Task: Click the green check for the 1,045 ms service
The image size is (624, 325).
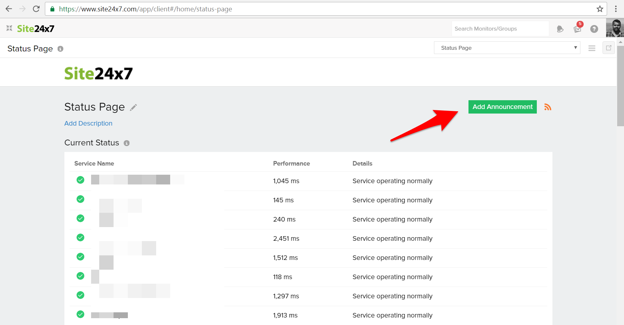Action: 80,180
